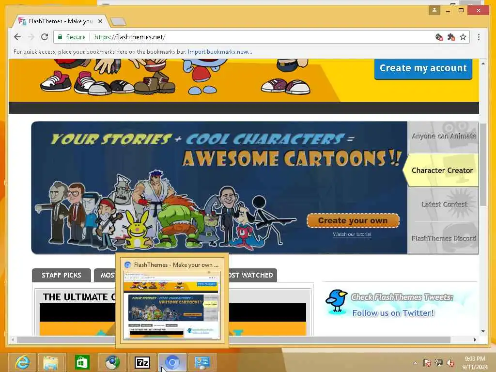Click the blocked plugin puzzle icon in address bar

coord(451,37)
